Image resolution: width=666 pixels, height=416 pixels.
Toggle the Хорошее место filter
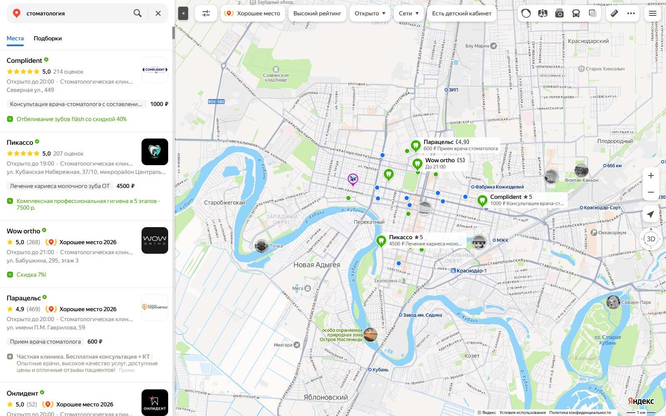coord(253,13)
